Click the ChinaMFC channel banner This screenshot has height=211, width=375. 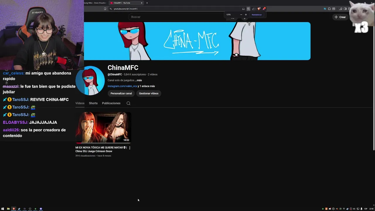pos(197,41)
